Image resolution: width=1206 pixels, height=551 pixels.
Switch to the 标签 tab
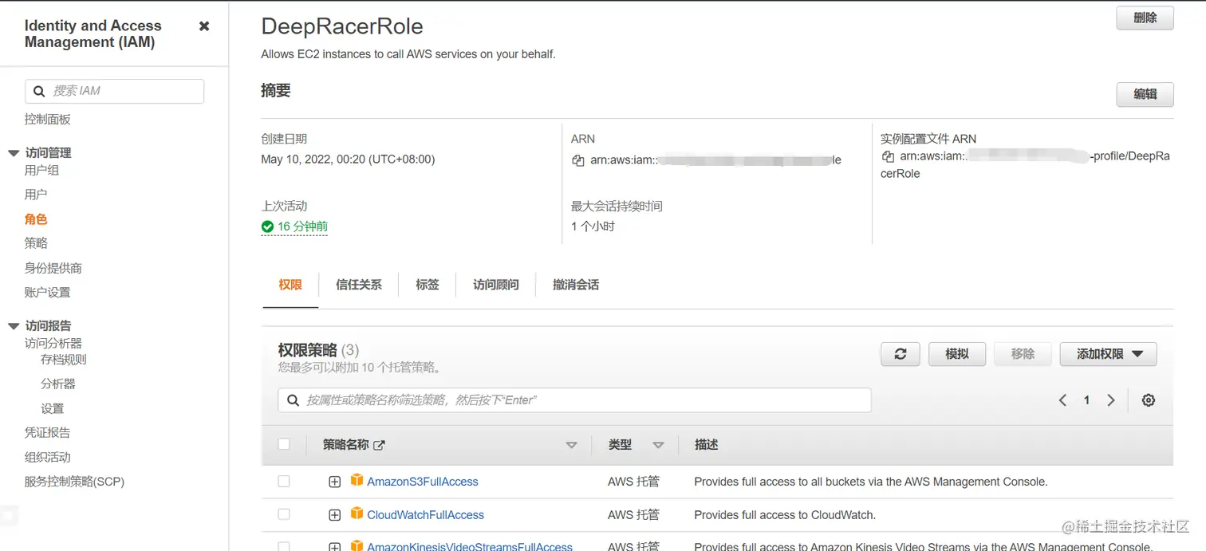(x=428, y=285)
